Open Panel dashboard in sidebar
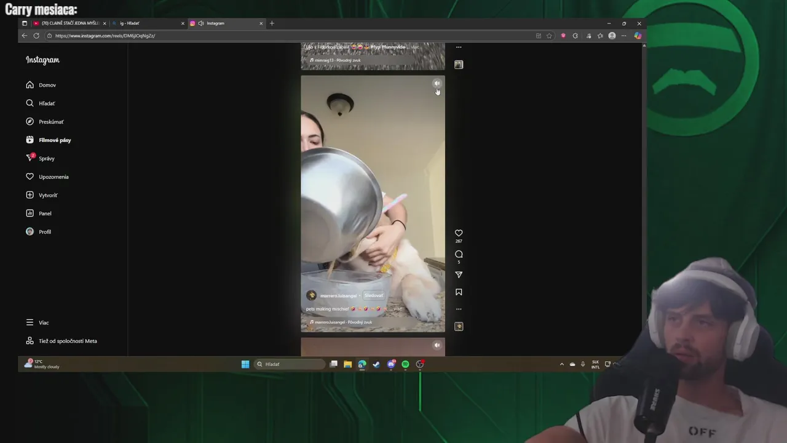The image size is (787, 443). click(39, 214)
